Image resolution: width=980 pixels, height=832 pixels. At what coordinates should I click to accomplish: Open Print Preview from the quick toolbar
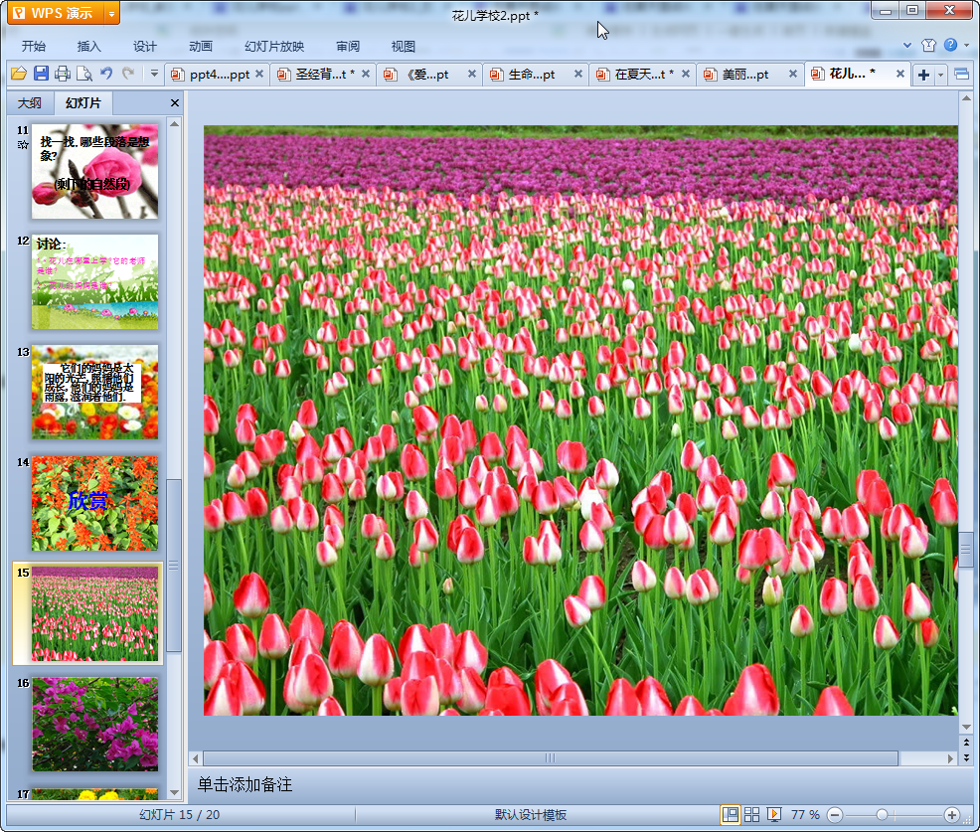tap(84, 74)
